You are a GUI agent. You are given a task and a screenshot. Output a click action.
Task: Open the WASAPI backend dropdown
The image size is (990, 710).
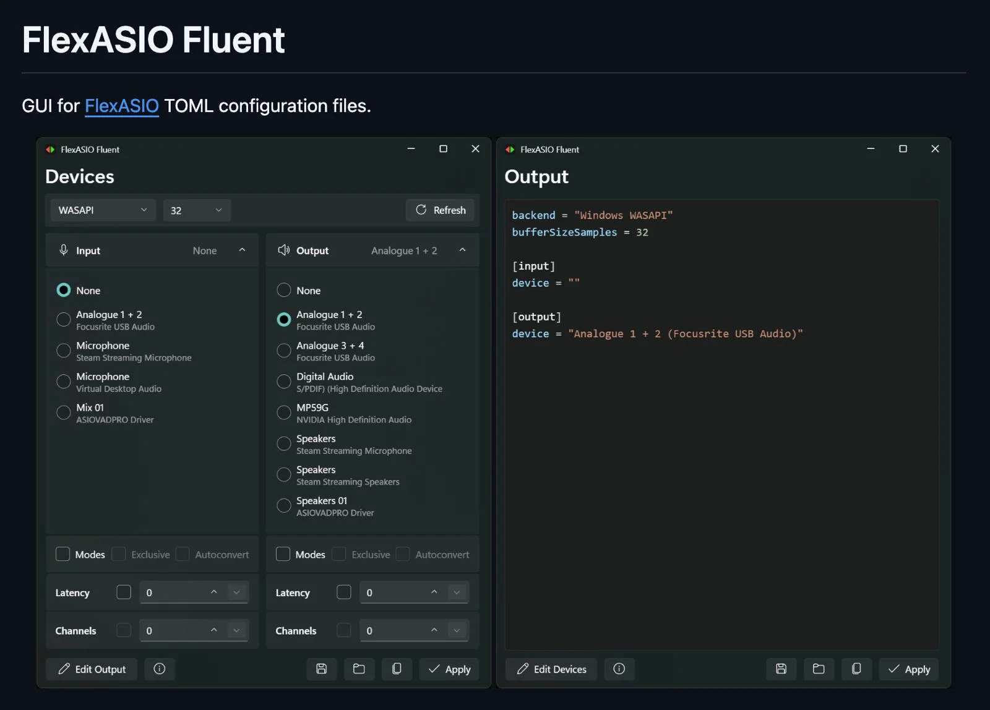click(x=103, y=210)
